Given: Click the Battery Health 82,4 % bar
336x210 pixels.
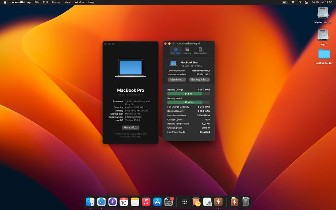Looking at the screenshot, I should 188,102.
